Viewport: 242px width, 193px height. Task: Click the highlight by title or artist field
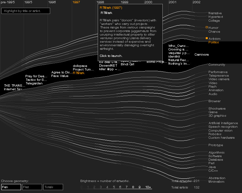tap(26, 11)
